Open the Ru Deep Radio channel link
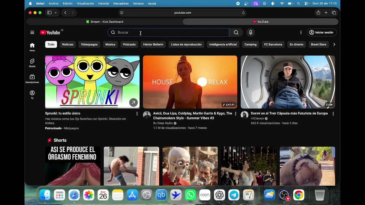365x205 pixels. click(163, 123)
